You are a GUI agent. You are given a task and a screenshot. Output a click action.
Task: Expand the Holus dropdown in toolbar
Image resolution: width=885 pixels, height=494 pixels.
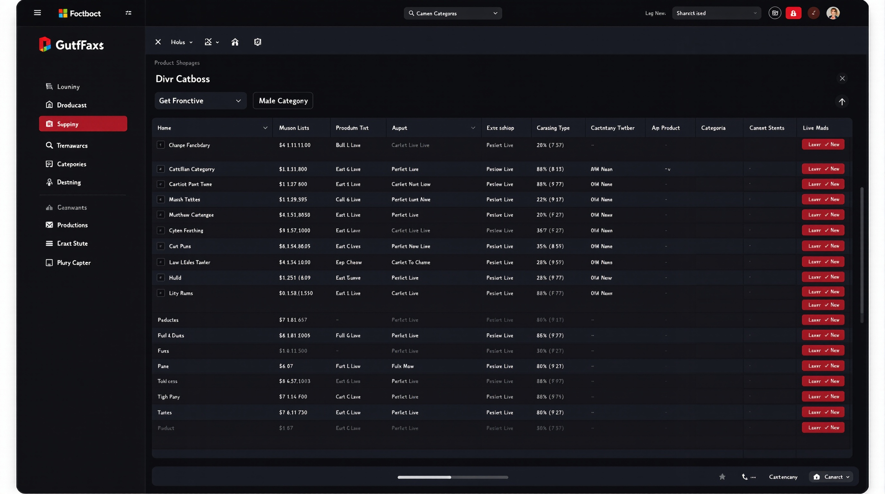coord(182,42)
